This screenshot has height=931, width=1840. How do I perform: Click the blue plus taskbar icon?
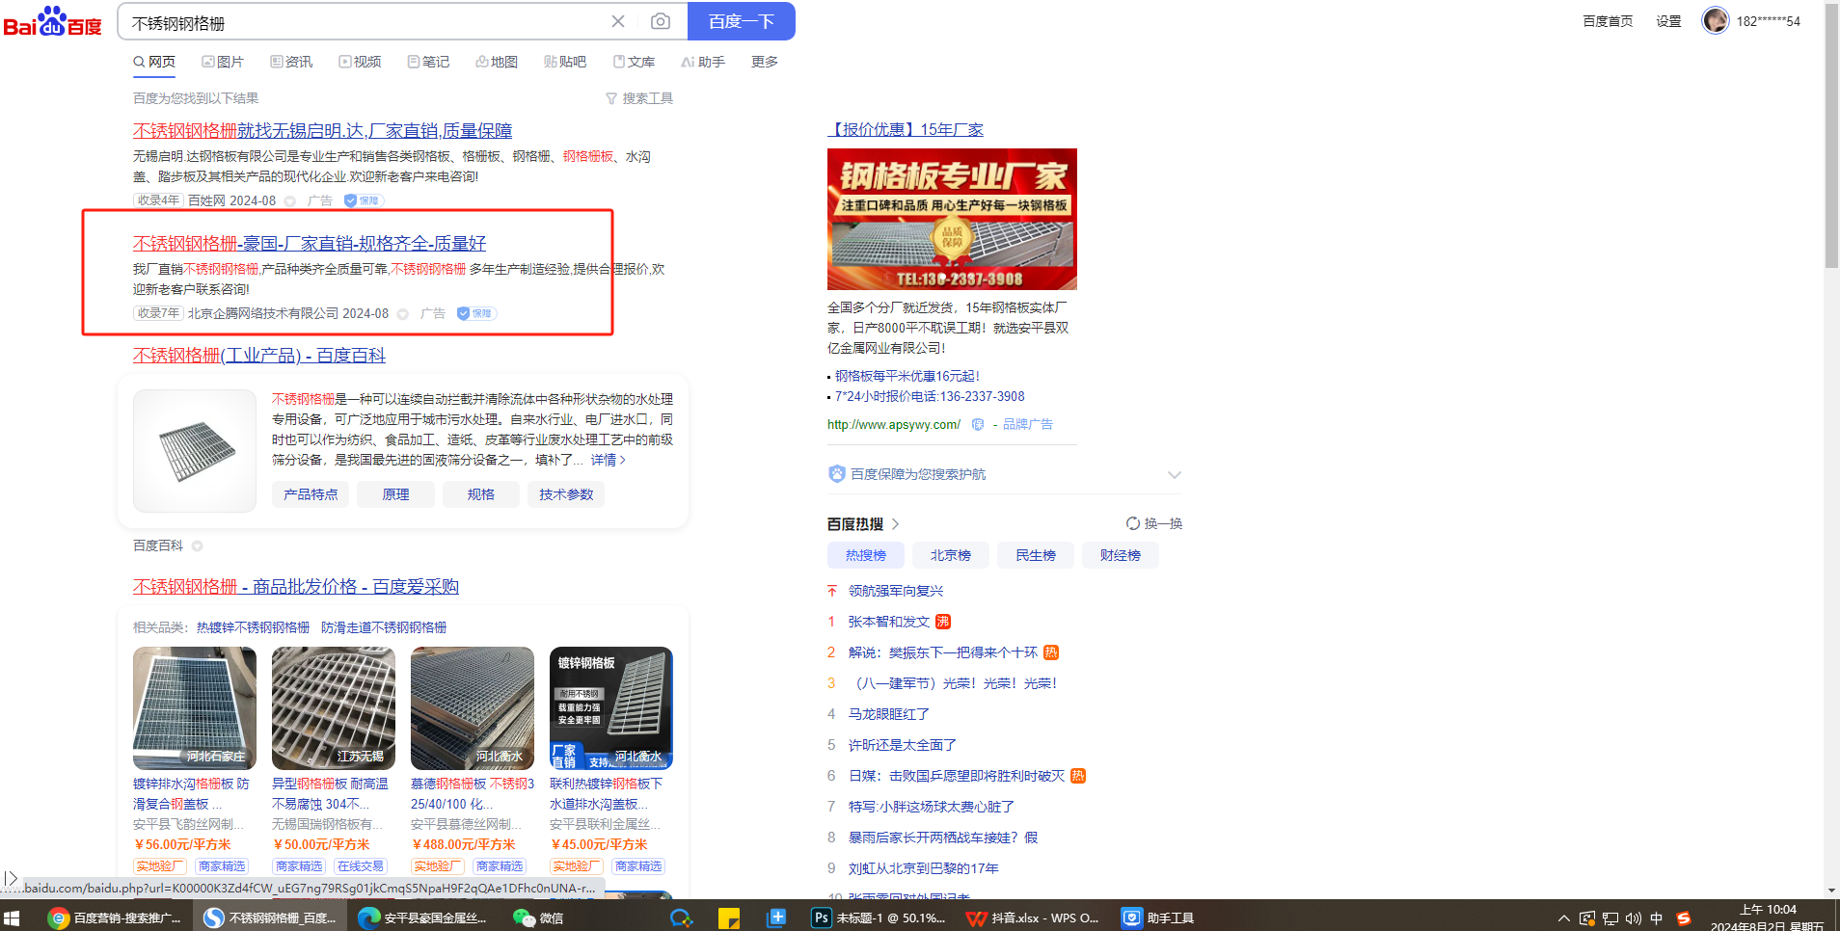point(777,918)
